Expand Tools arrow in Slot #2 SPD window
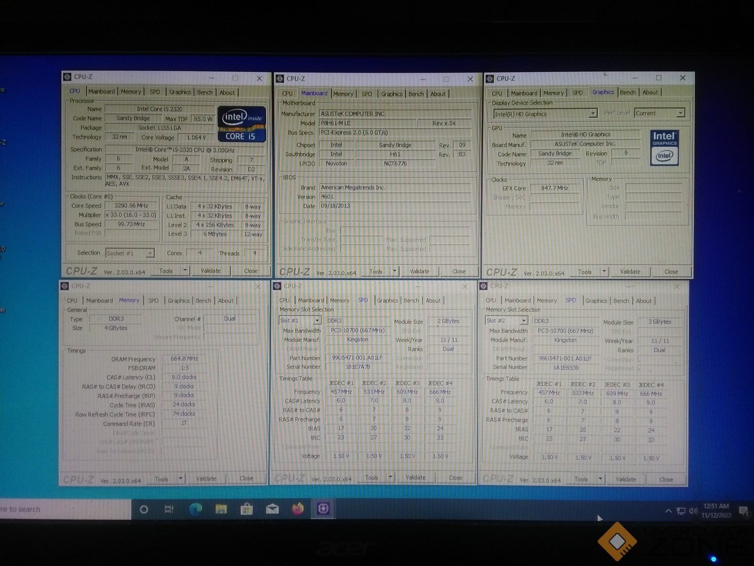This screenshot has width=754, height=566. coord(600,479)
